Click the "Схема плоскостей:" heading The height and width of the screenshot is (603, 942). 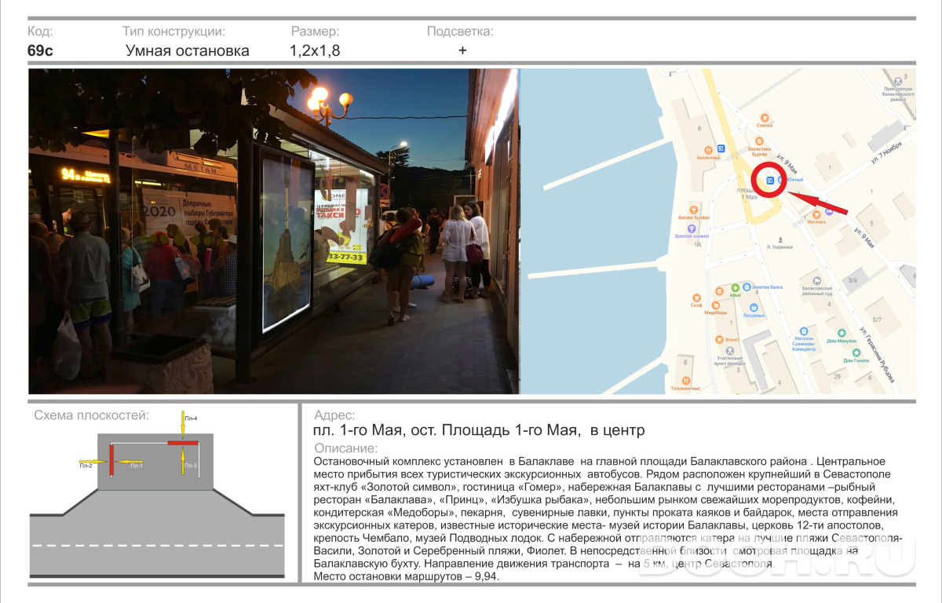pyautogui.click(x=91, y=415)
